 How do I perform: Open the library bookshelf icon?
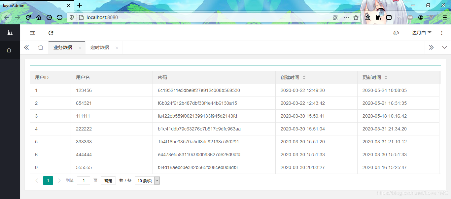point(378,17)
